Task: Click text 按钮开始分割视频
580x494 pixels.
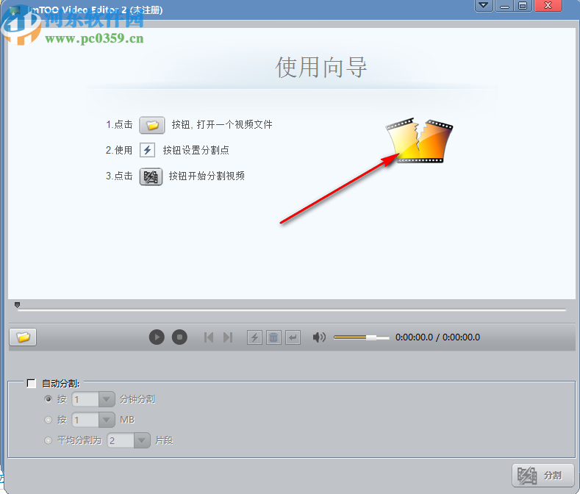Action: (207, 176)
